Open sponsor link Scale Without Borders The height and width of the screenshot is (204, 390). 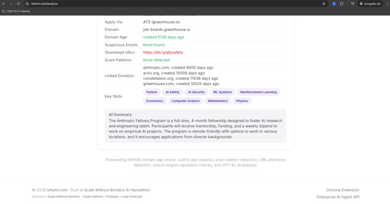(63, 197)
